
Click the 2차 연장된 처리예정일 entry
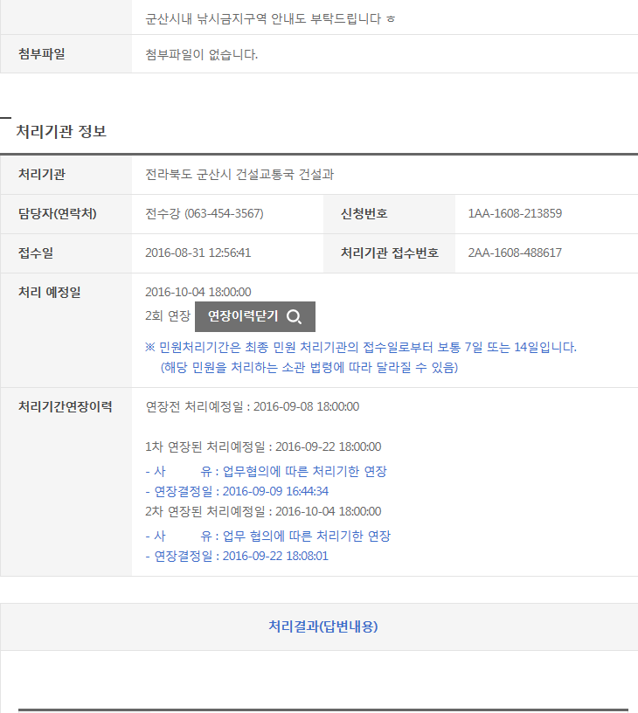[262, 511]
